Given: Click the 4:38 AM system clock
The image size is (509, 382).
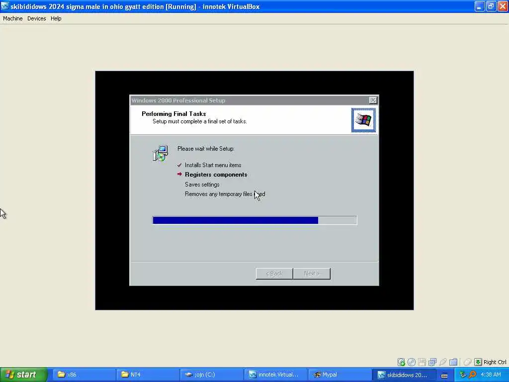Looking at the screenshot, I should [491, 375].
